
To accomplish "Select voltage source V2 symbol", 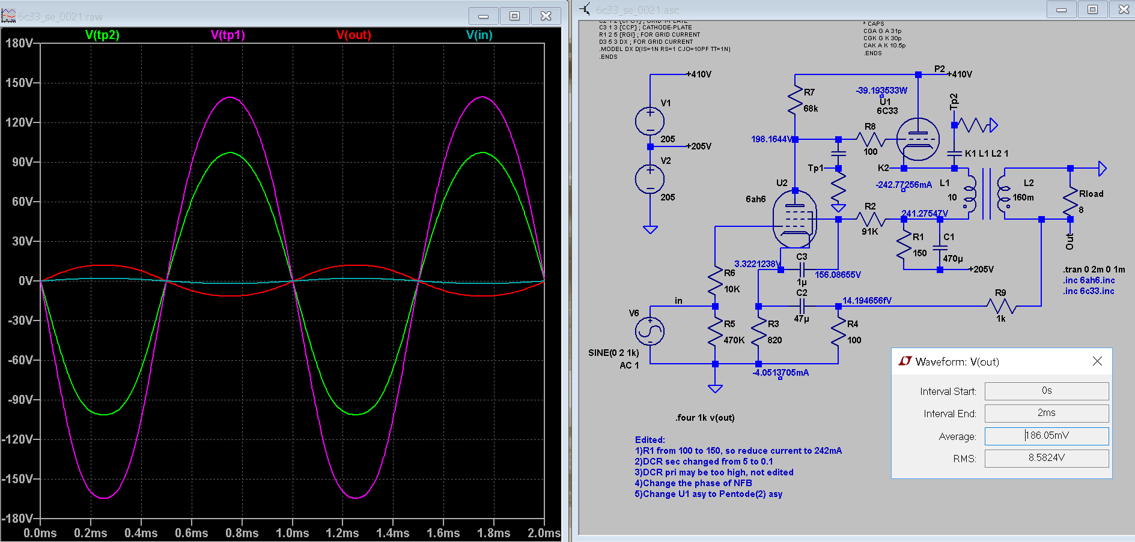I will [x=650, y=179].
